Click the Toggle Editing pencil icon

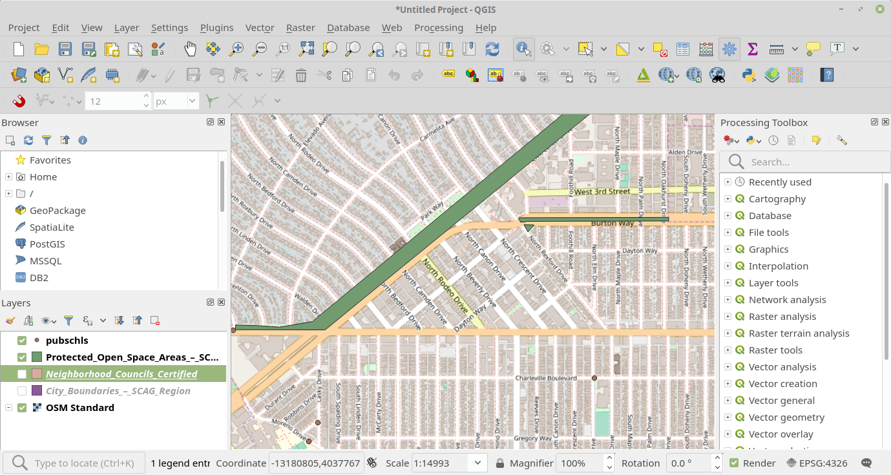(169, 75)
